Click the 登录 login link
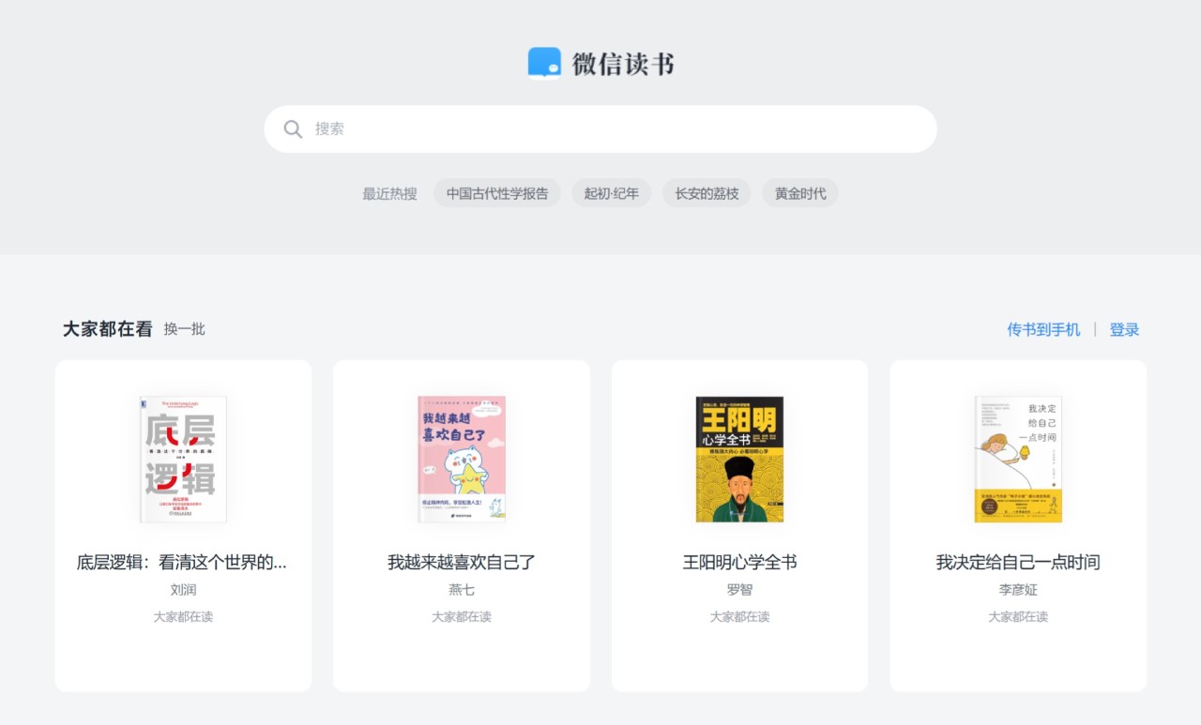 [x=1124, y=329]
